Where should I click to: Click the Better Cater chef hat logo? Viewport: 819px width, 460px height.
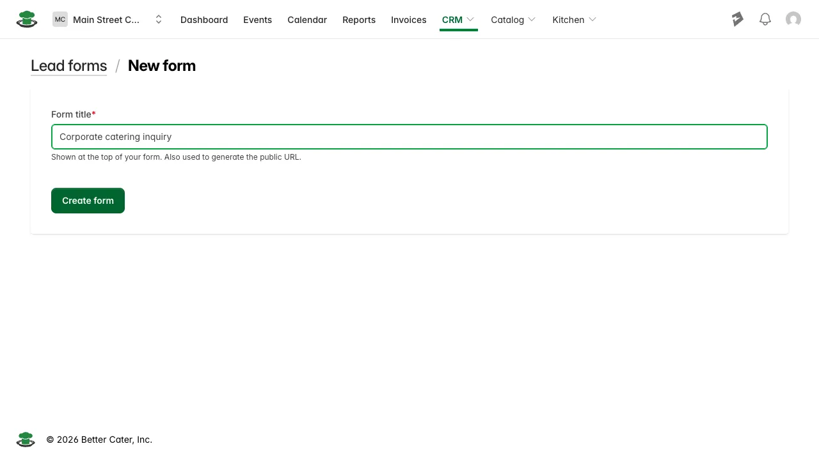26,19
